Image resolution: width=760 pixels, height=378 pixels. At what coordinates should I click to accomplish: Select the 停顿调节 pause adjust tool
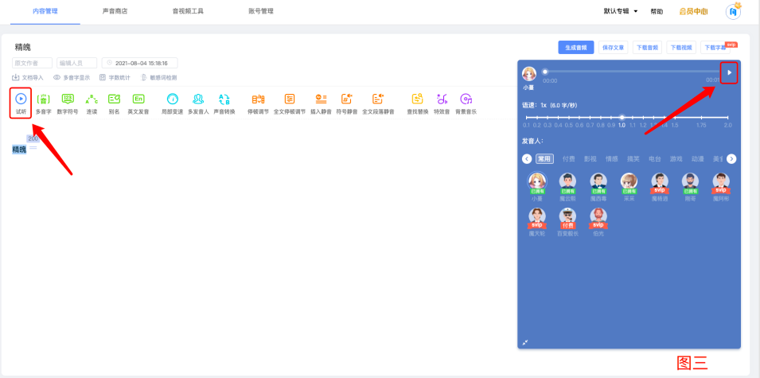click(258, 99)
